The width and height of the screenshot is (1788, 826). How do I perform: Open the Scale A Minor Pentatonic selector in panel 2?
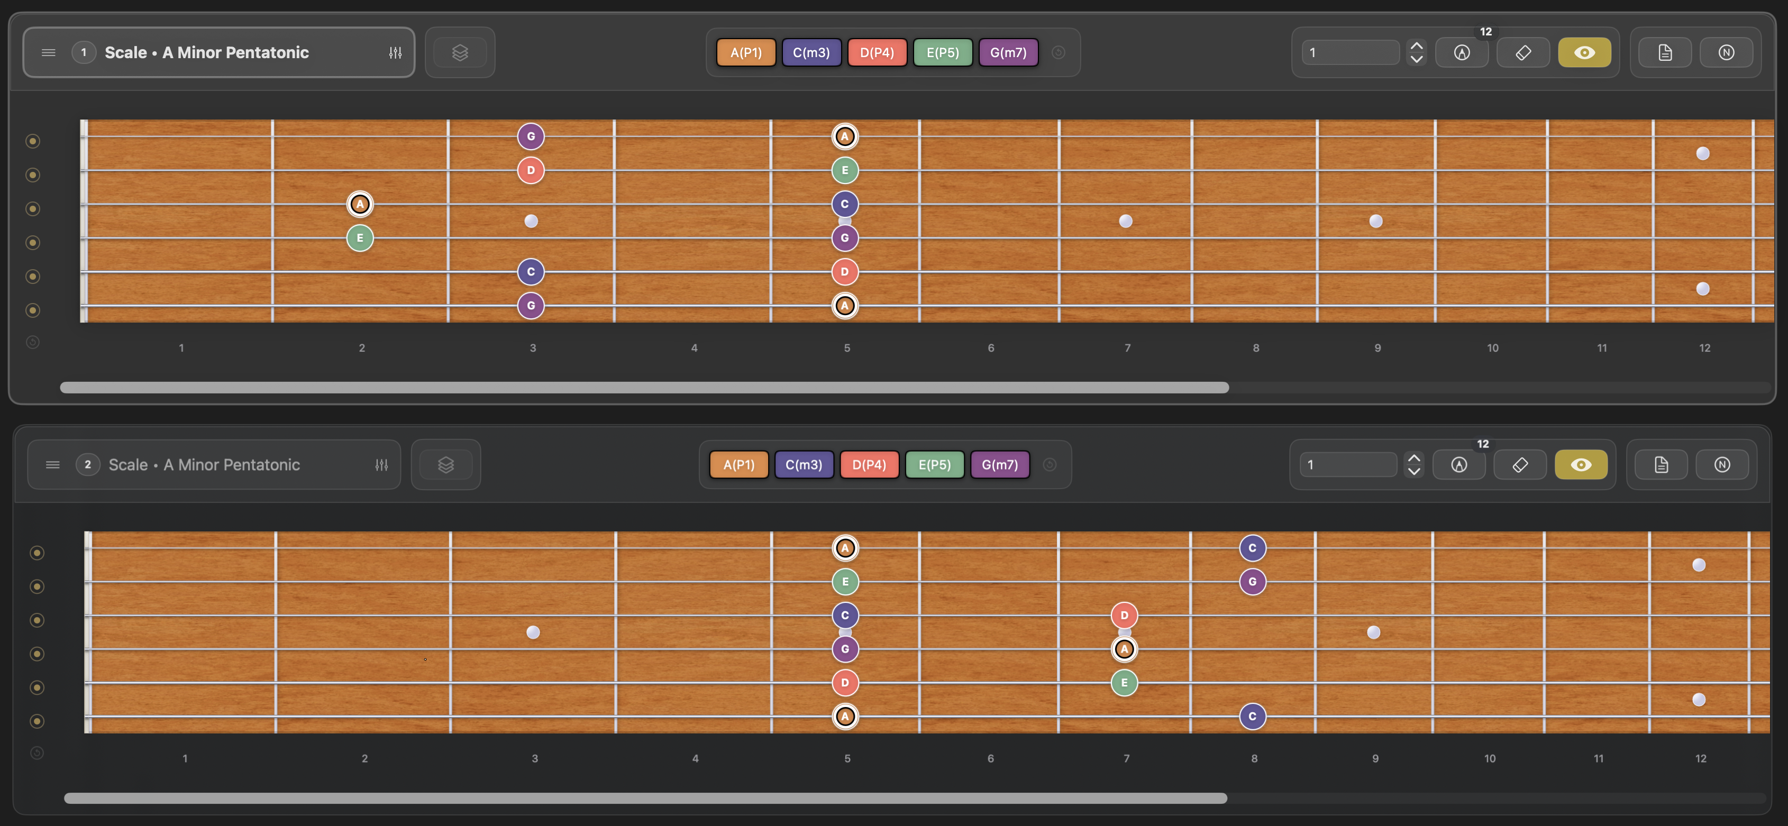coord(214,465)
